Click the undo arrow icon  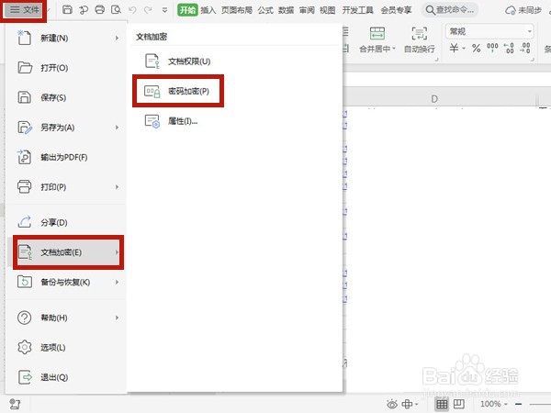pyautogui.click(x=132, y=10)
